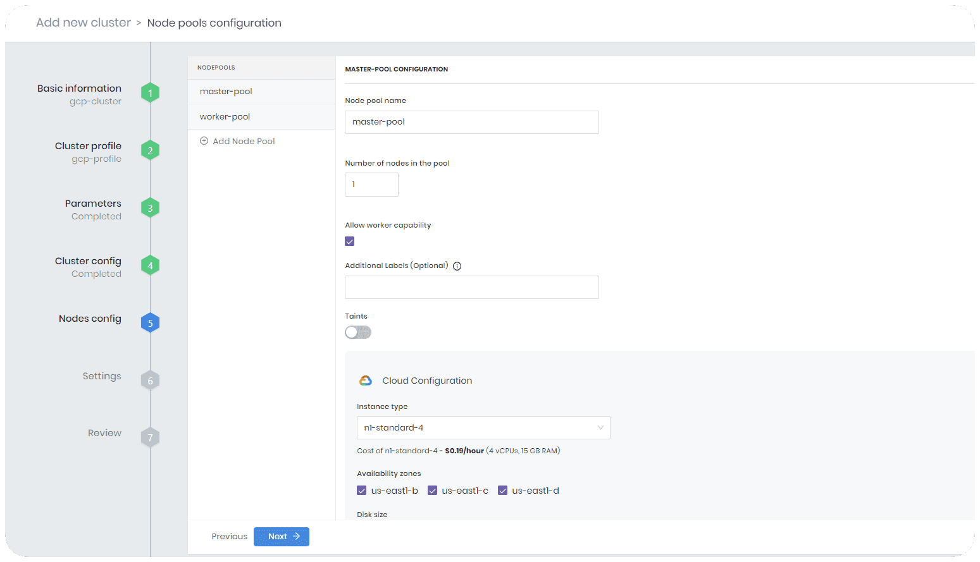Image resolution: width=980 pixels, height=562 pixels.
Task: Click the Google Cloud logo icon
Action: click(366, 381)
